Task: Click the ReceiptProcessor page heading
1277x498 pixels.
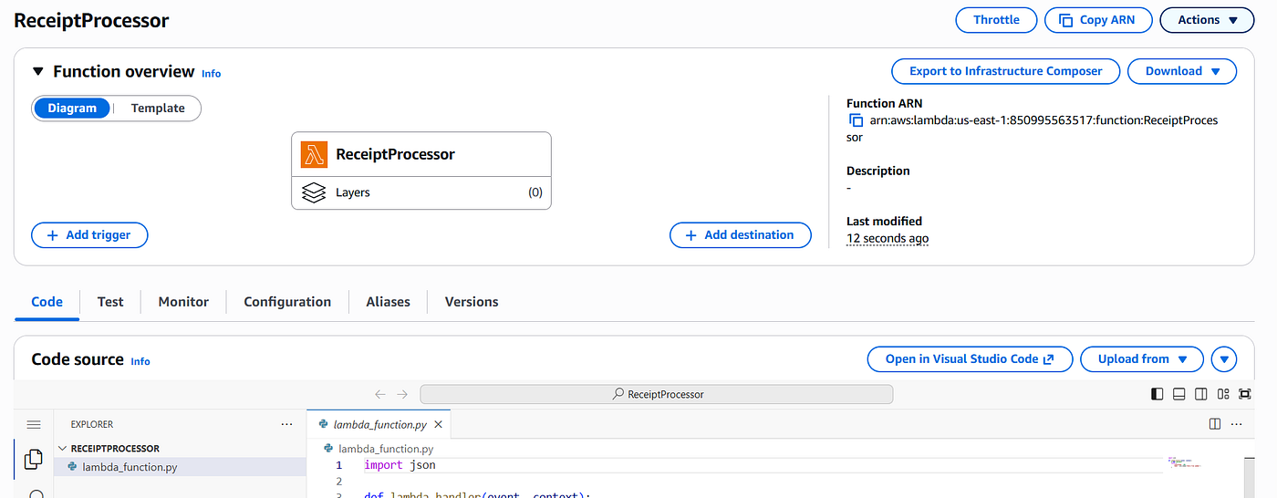Action: point(91,20)
